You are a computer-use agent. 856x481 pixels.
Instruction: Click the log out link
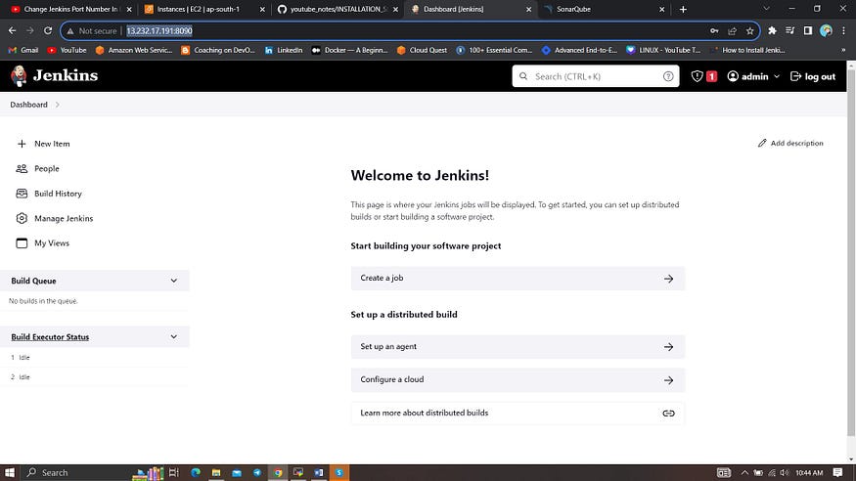click(813, 76)
